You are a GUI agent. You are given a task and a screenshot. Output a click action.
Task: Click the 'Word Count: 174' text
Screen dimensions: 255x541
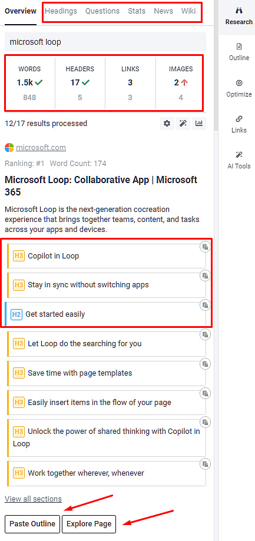pyautogui.click(x=78, y=163)
